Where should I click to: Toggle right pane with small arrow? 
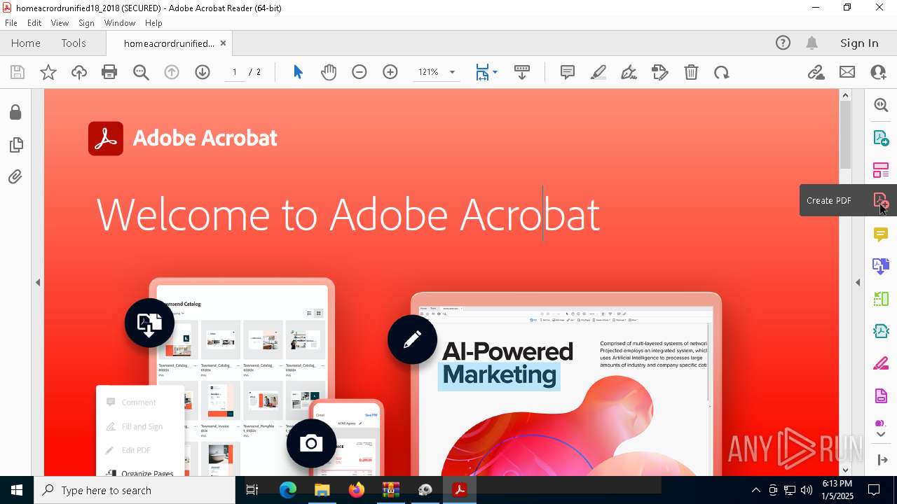click(858, 282)
